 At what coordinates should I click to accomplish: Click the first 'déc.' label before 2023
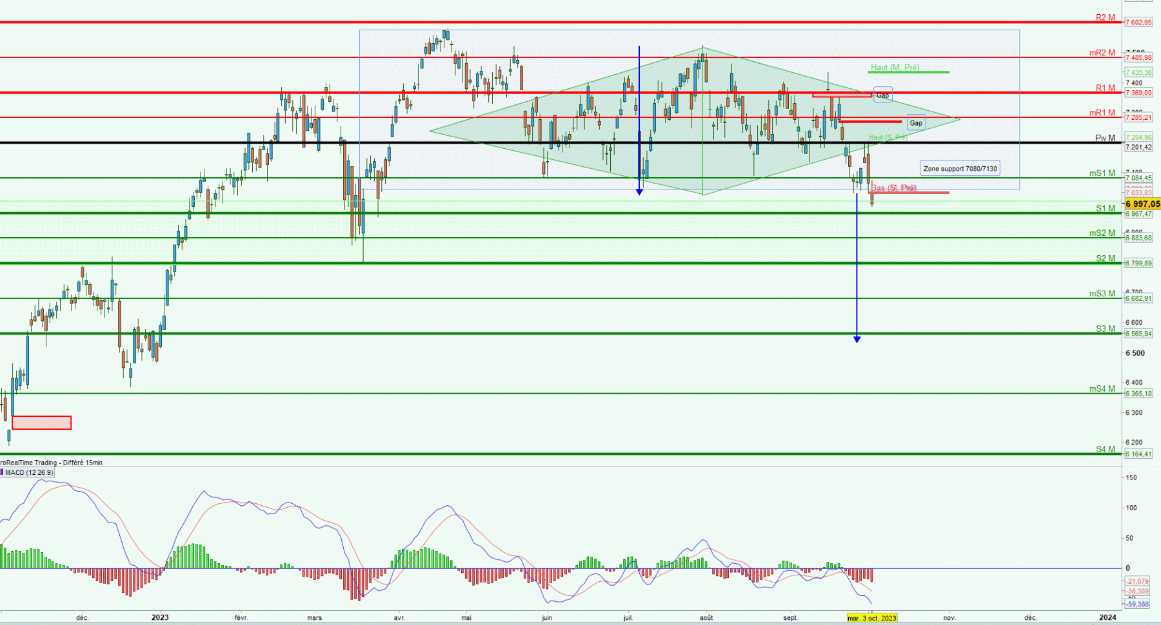coord(83,617)
